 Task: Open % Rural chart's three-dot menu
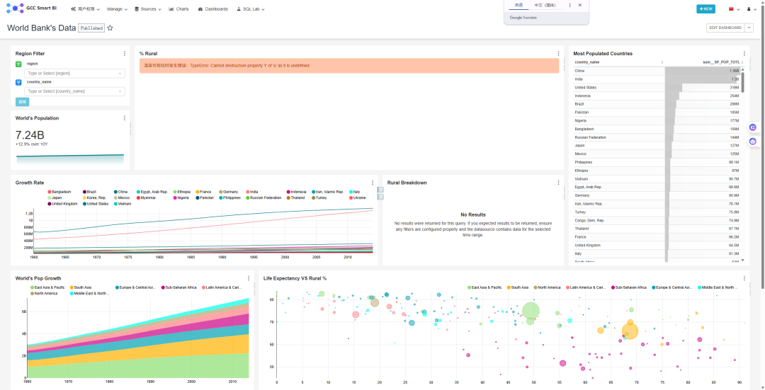pyautogui.click(x=558, y=54)
